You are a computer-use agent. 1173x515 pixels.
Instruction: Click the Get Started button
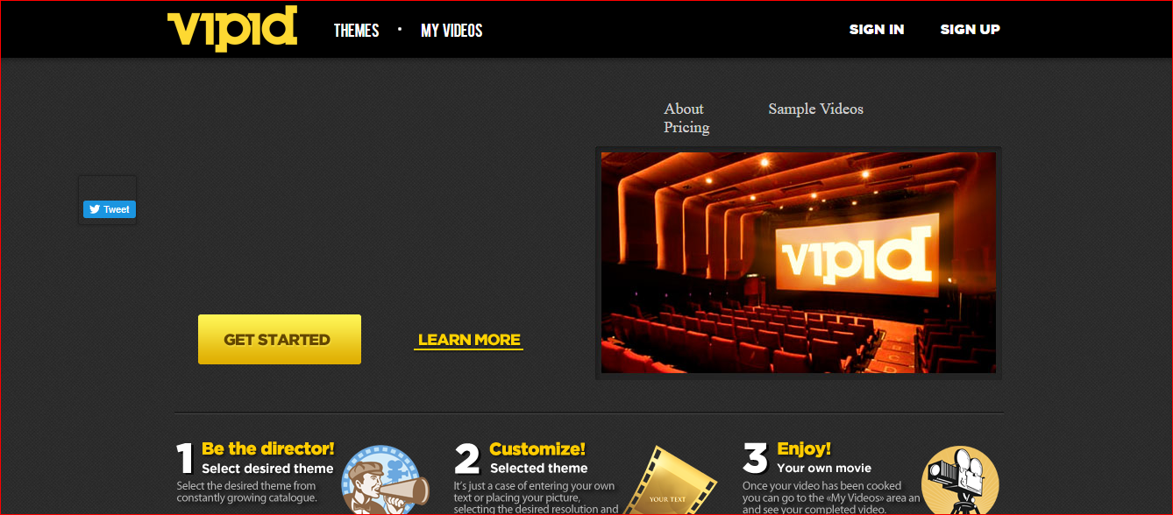pyautogui.click(x=280, y=339)
